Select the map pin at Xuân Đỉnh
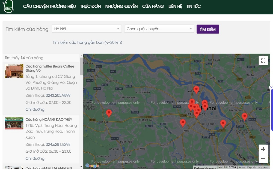The height and width of the screenshot is (172, 273). point(196,90)
